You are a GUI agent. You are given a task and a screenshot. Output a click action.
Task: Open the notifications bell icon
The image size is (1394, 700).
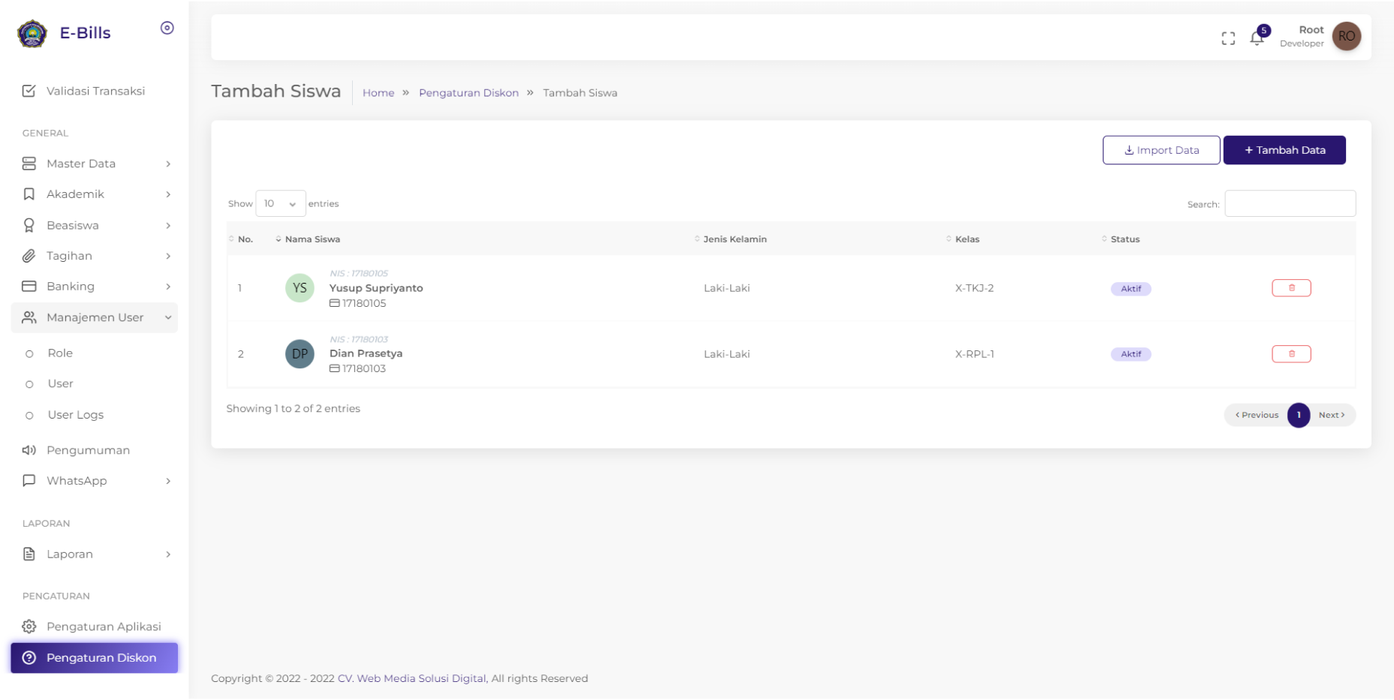[1257, 38]
